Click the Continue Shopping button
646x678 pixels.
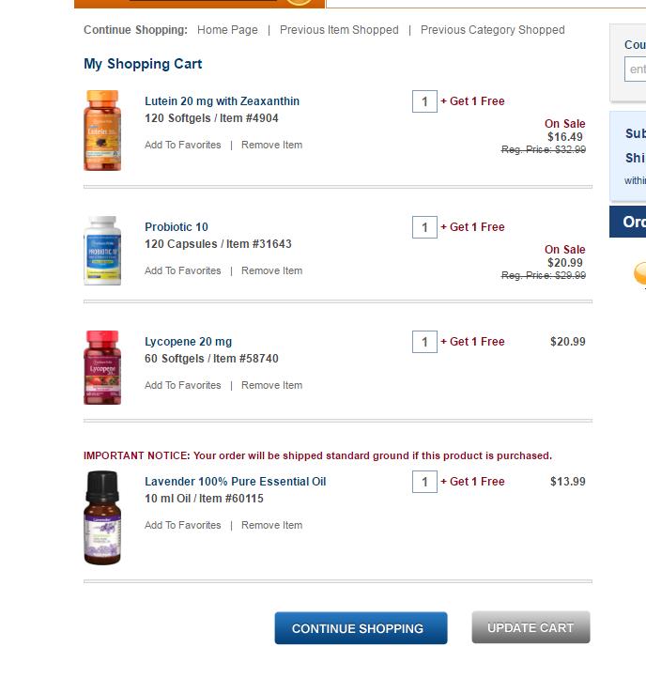(x=361, y=628)
